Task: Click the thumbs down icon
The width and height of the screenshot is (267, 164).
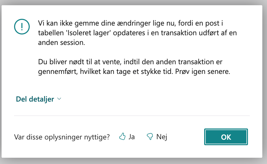Action: (150, 137)
